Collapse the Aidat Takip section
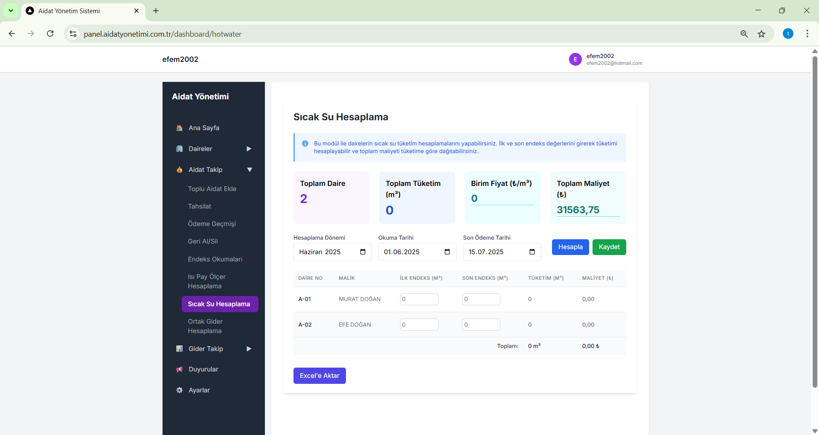The width and height of the screenshot is (819, 435). click(x=250, y=170)
